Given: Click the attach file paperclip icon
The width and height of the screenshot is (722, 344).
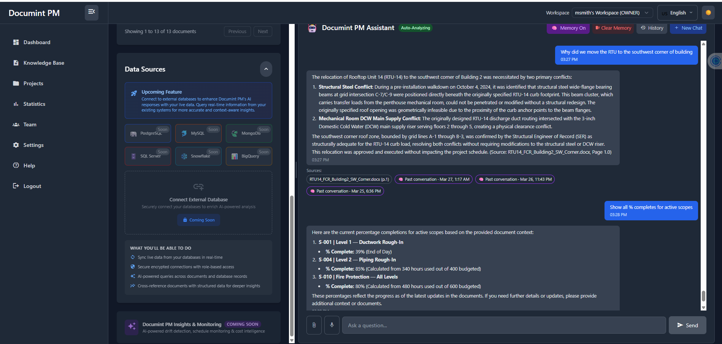Looking at the screenshot, I should (x=314, y=325).
